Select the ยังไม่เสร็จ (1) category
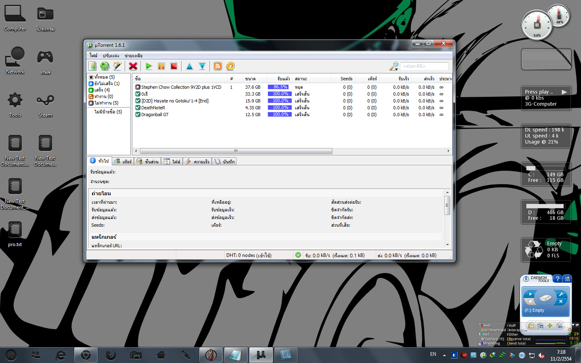Screen dimensions: 581x363 click(107, 83)
